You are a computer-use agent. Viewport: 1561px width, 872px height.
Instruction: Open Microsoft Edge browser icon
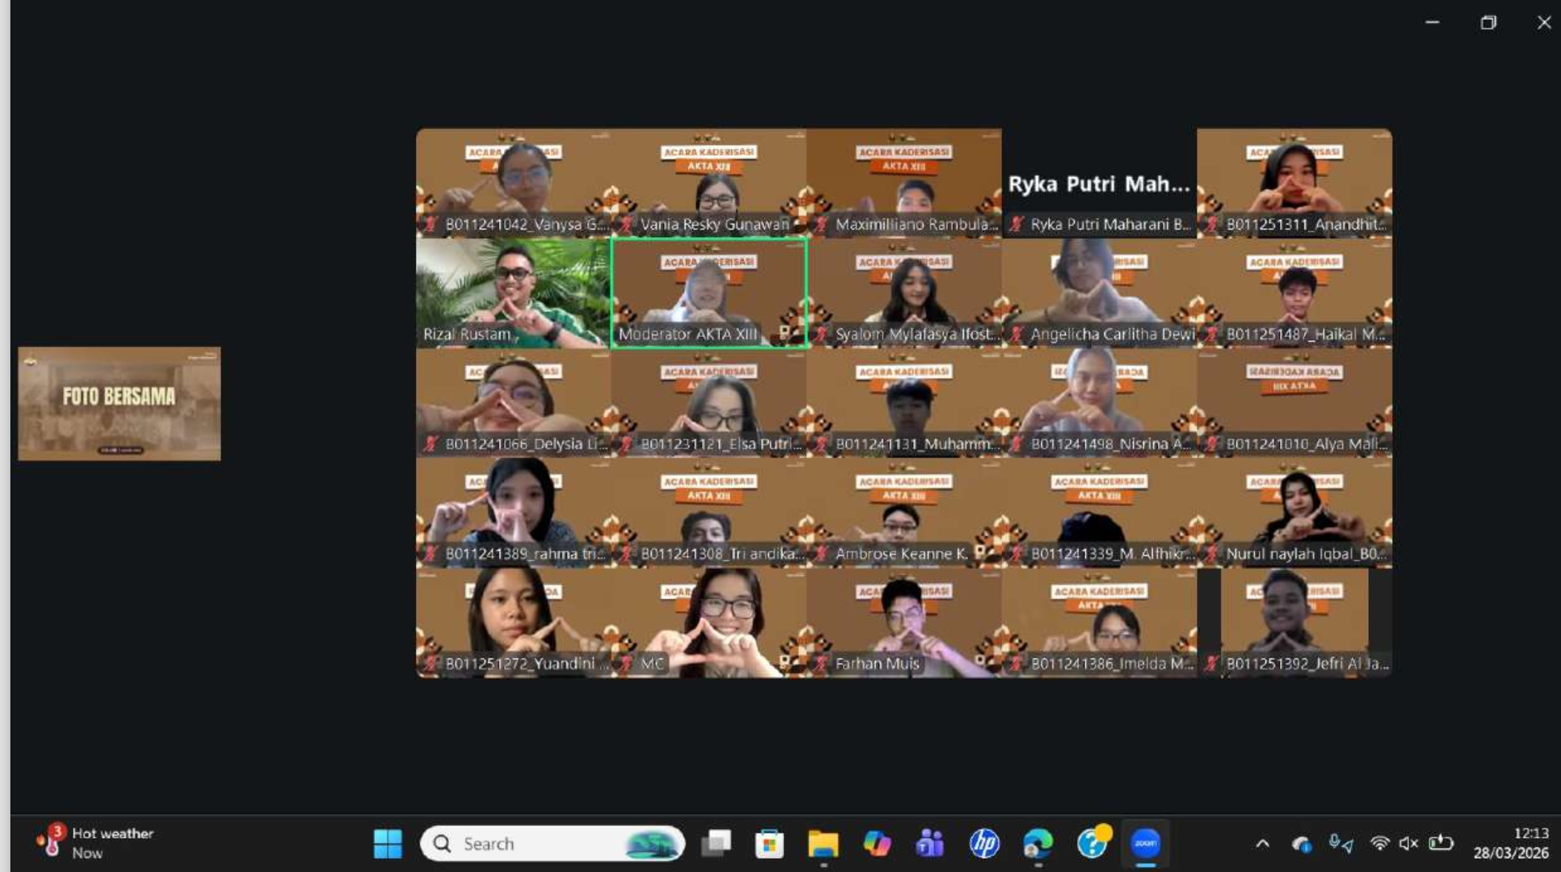(1038, 843)
